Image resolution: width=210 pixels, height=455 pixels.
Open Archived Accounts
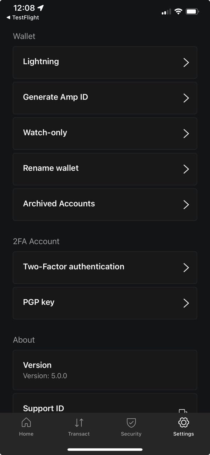pos(105,205)
